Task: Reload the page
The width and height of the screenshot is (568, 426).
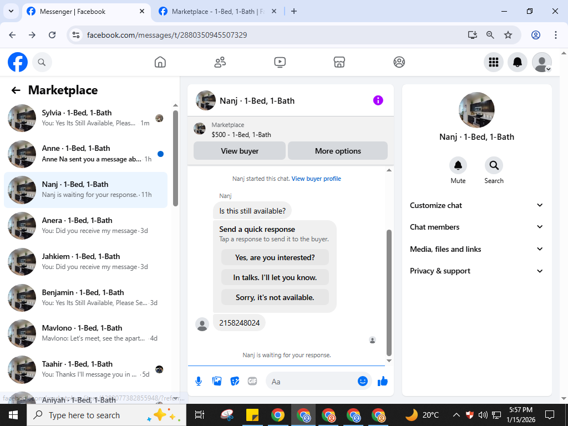Action: [52, 35]
